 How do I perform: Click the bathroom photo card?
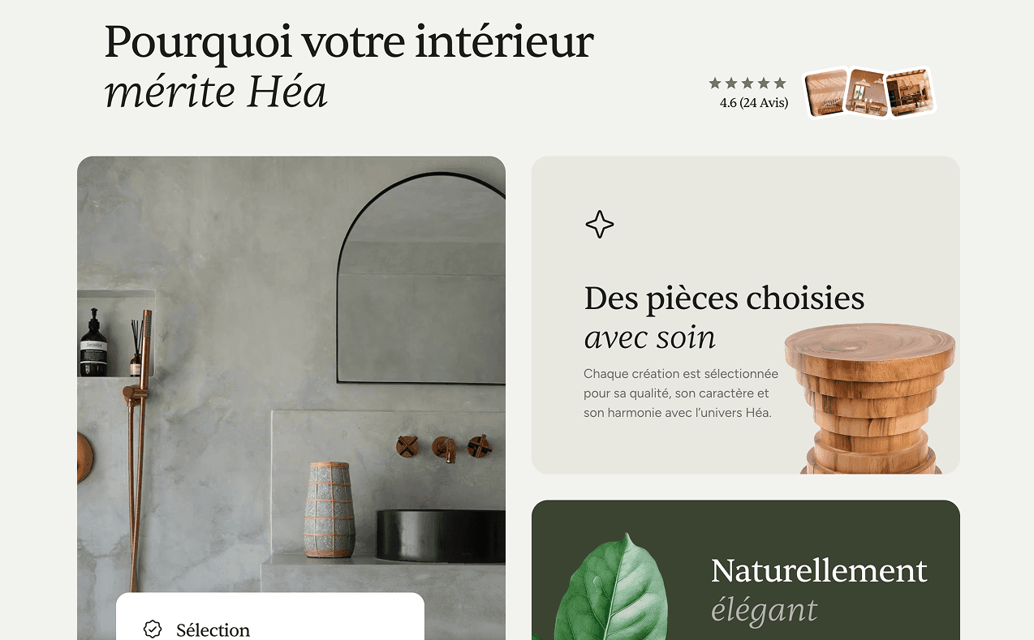click(x=291, y=397)
